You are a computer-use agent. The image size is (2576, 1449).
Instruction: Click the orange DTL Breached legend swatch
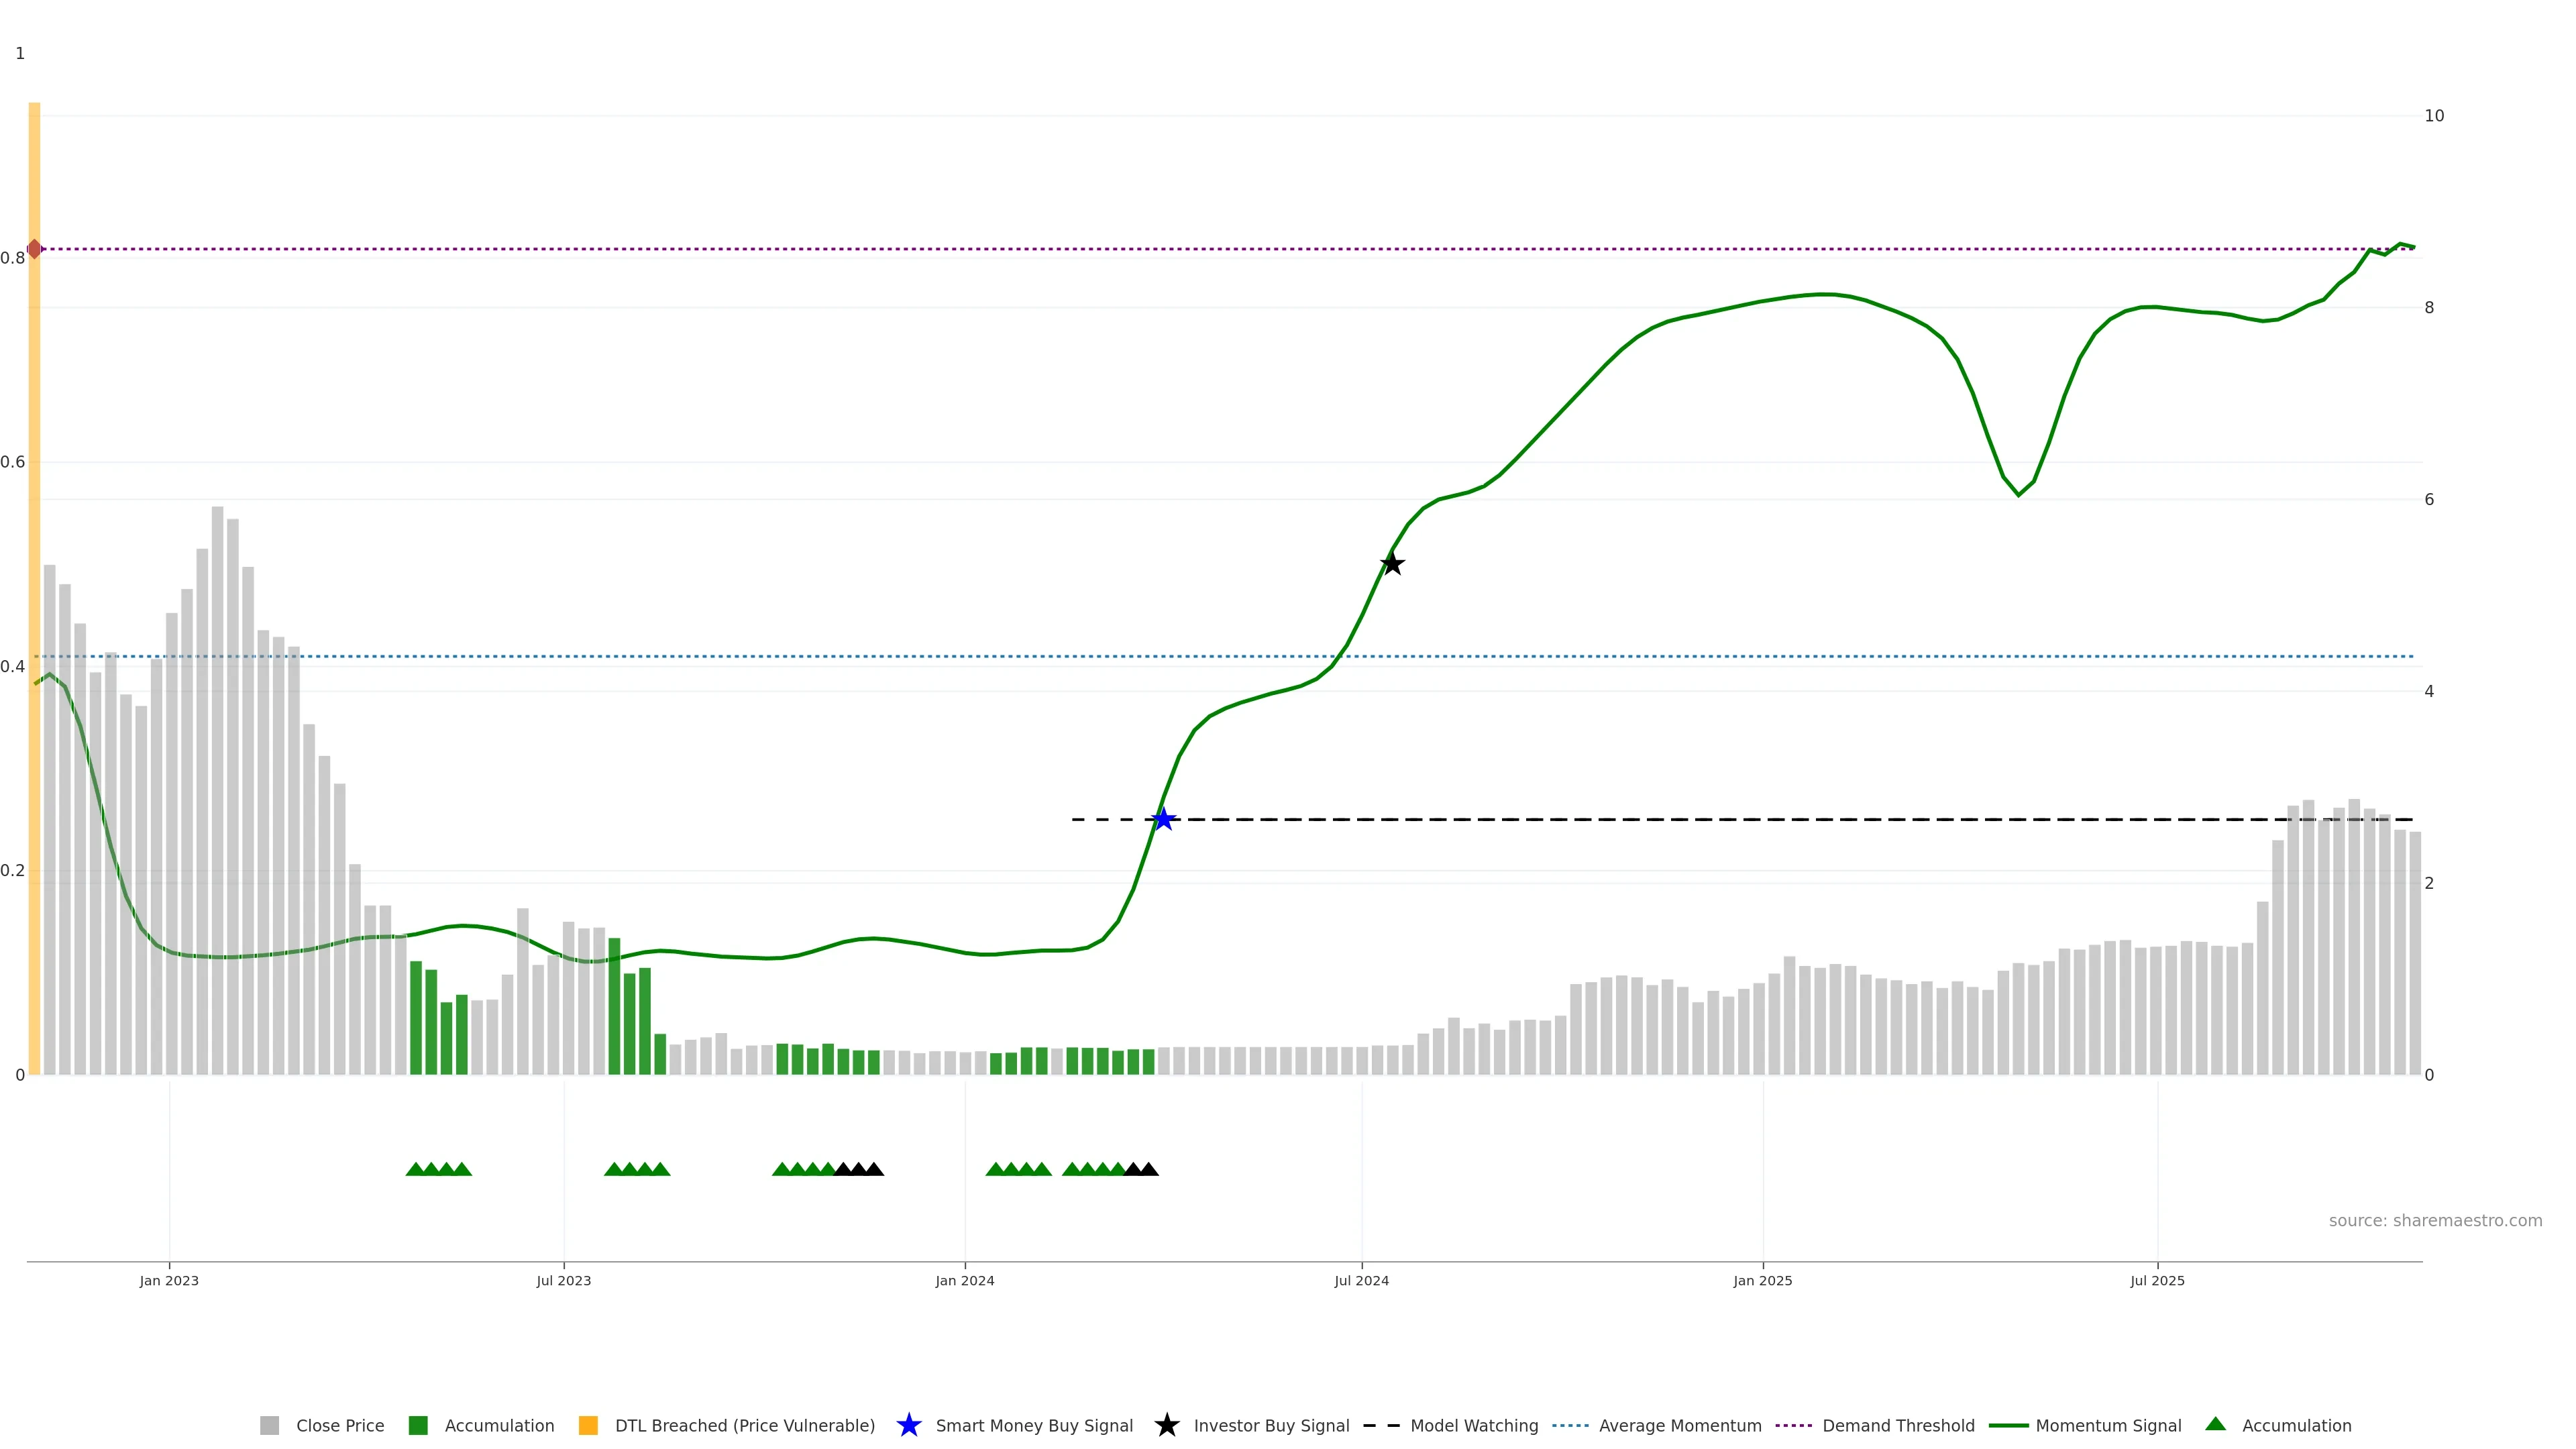pos(588,1425)
